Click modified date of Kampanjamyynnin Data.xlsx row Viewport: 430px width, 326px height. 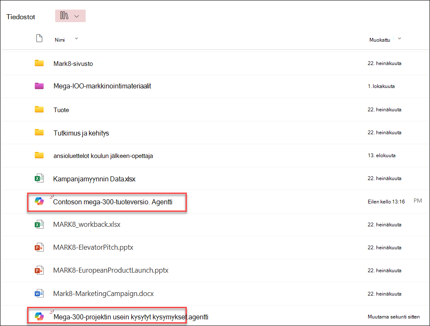(384, 178)
